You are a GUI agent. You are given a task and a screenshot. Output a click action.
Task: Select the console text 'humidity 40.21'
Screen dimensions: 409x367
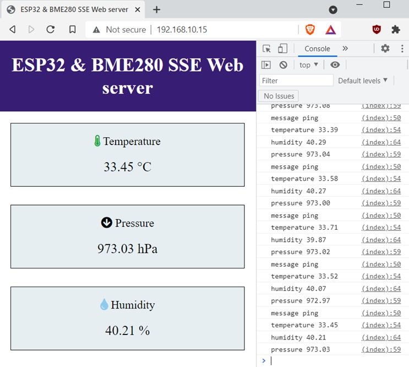click(x=298, y=337)
